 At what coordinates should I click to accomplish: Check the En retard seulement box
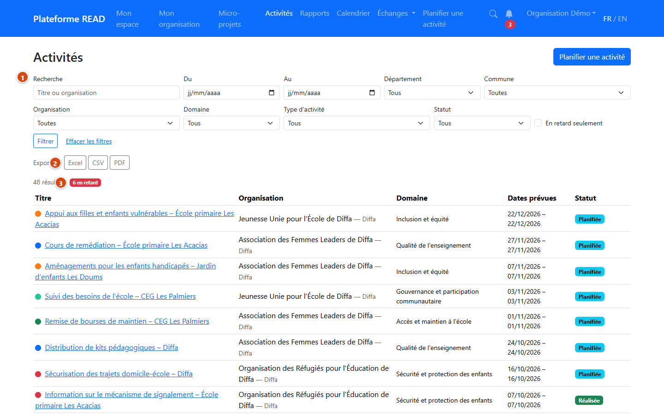538,123
